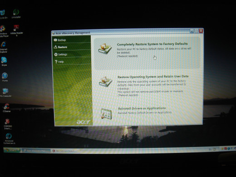Click the COMODO Internet Security desktop icon
Image resolution: width=236 pixels, height=177 pixels.
coord(8,124)
